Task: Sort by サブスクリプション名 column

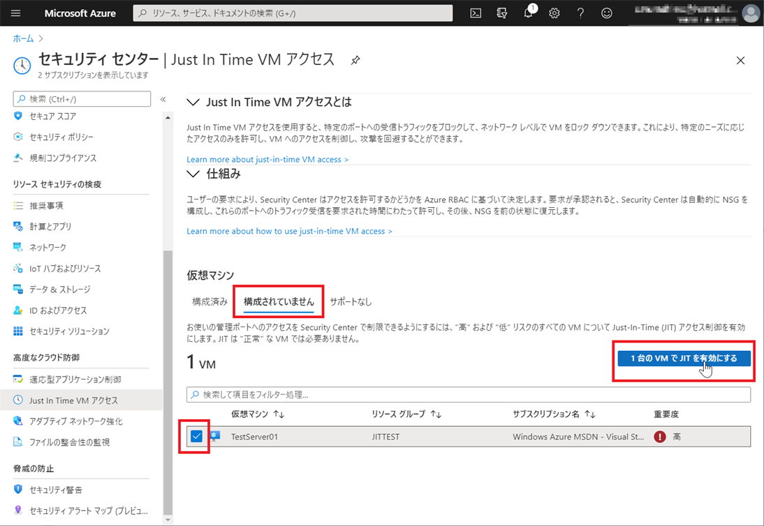Action: point(554,414)
